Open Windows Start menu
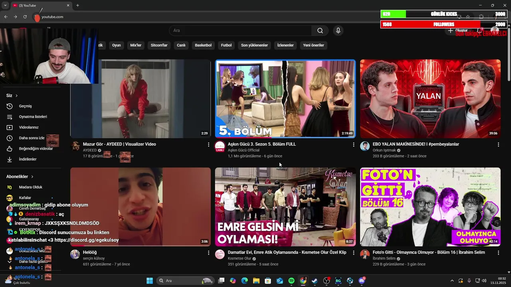Image resolution: width=511 pixels, height=287 pixels. (150, 281)
